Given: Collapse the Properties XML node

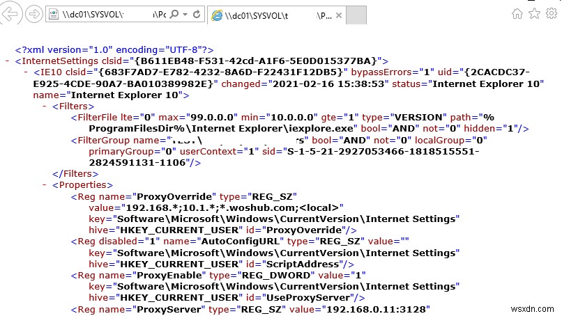Looking at the screenshot, I should tap(45, 184).
